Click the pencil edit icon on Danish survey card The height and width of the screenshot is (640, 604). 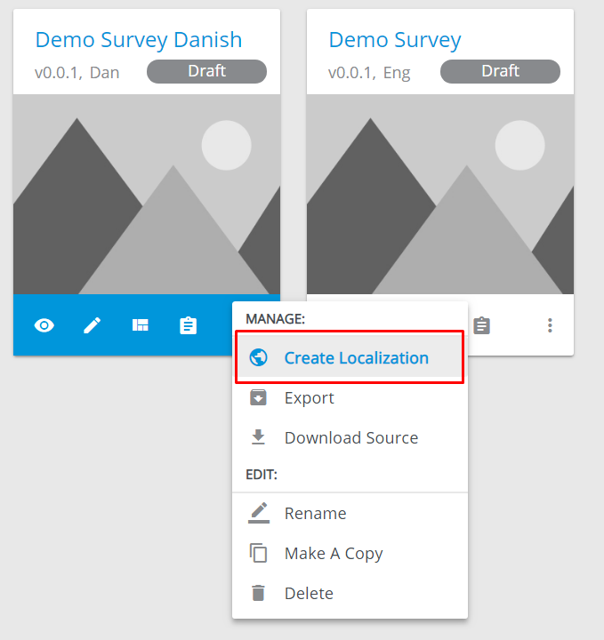pos(93,325)
